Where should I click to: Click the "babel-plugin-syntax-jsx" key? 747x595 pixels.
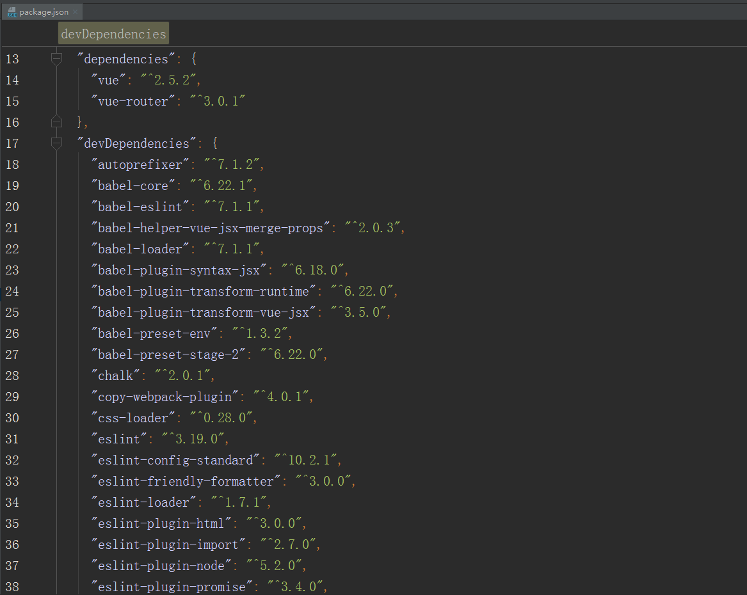coord(179,271)
